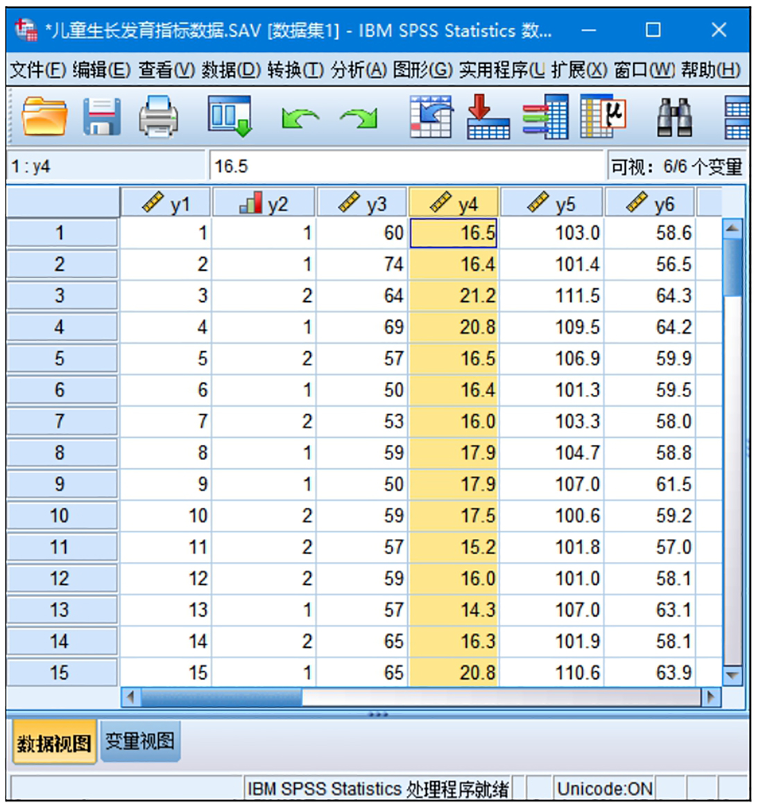Click the Go to case toolbar icon

pos(430,116)
